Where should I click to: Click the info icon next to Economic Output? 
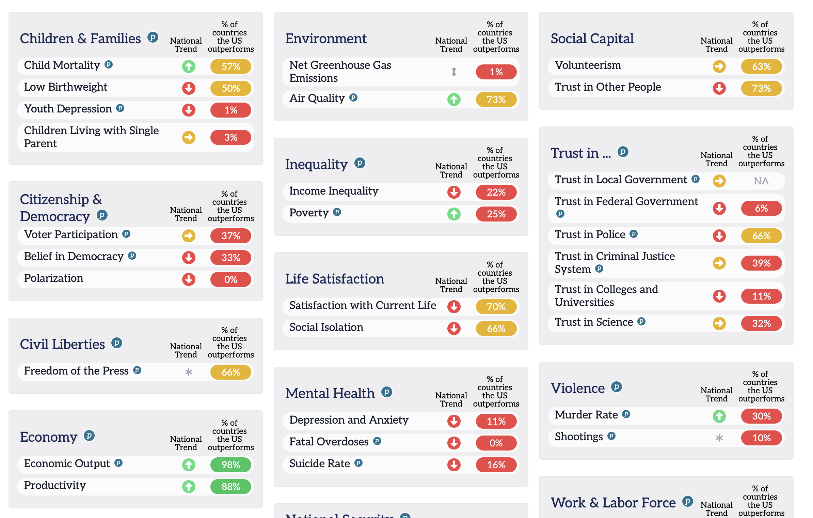[118, 463]
